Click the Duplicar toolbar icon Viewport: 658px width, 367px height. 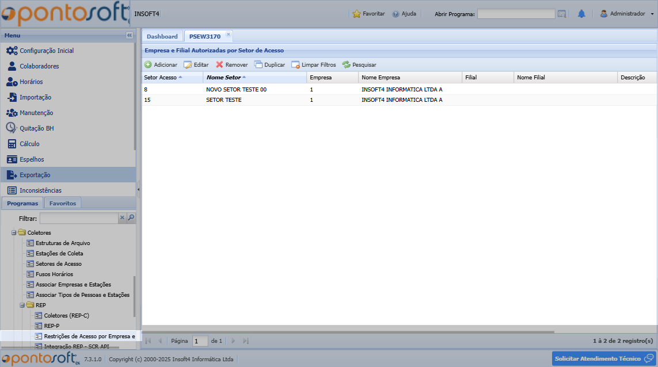pyautogui.click(x=258, y=65)
